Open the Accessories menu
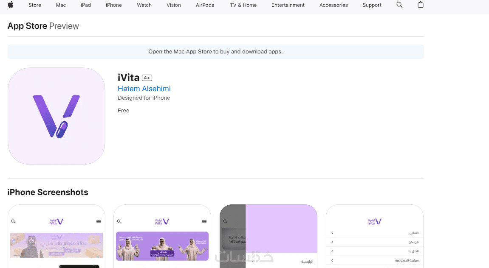Viewport: 489px width, 268px height. (334, 5)
